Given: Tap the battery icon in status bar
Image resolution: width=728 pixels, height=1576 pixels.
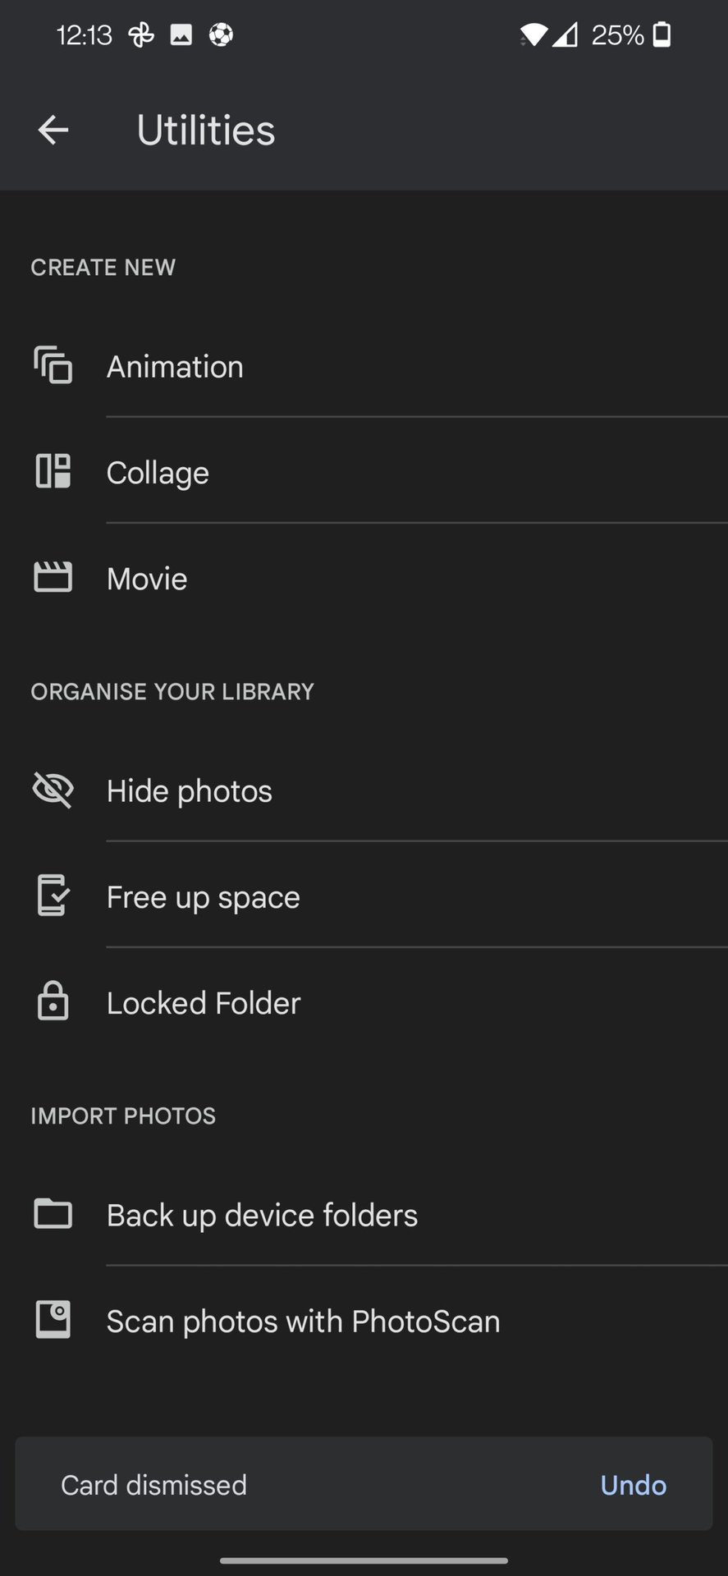Looking at the screenshot, I should [x=662, y=34].
